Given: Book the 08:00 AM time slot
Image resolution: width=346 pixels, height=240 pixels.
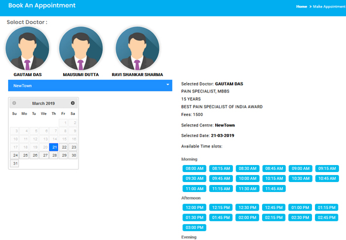Looking at the screenshot, I should (x=194, y=169).
